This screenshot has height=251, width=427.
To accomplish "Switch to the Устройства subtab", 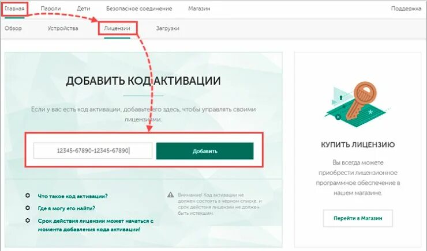I will (x=63, y=28).
